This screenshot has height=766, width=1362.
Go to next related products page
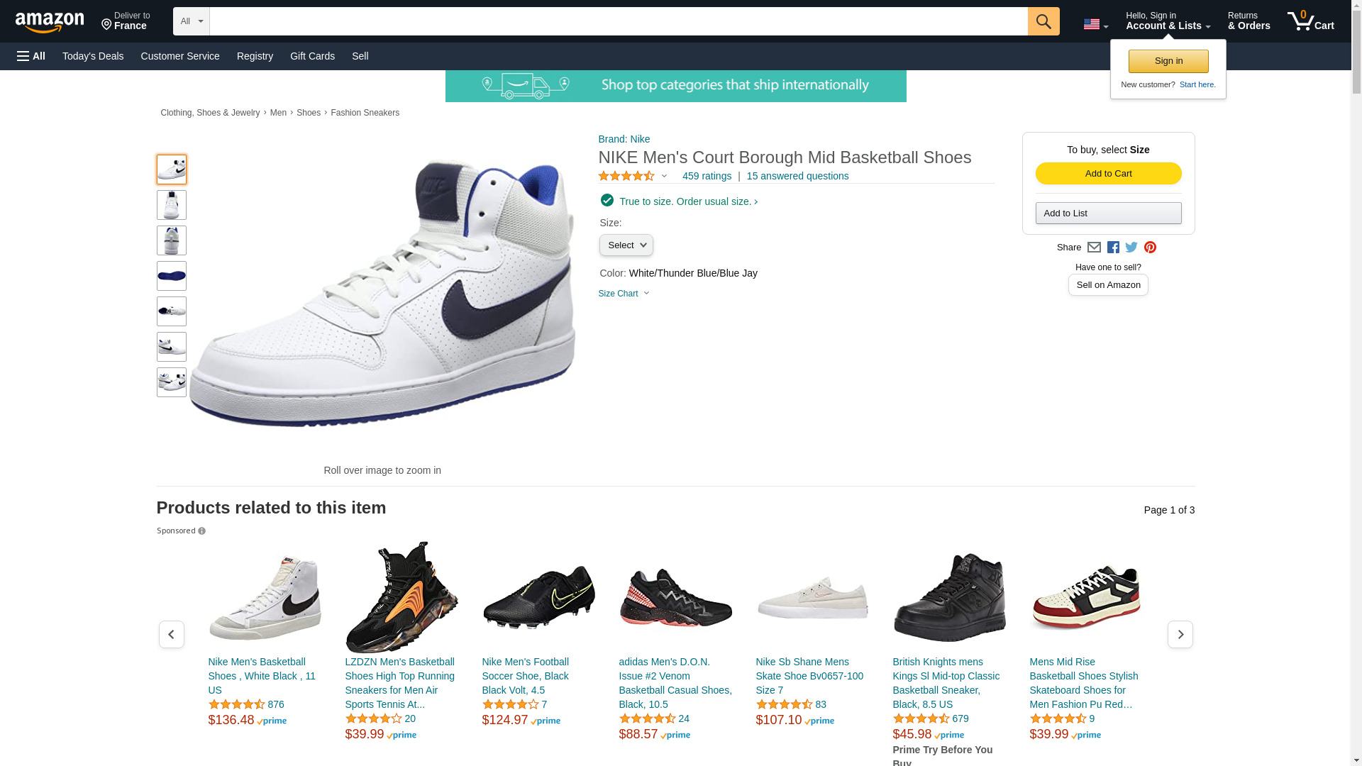point(1180,634)
